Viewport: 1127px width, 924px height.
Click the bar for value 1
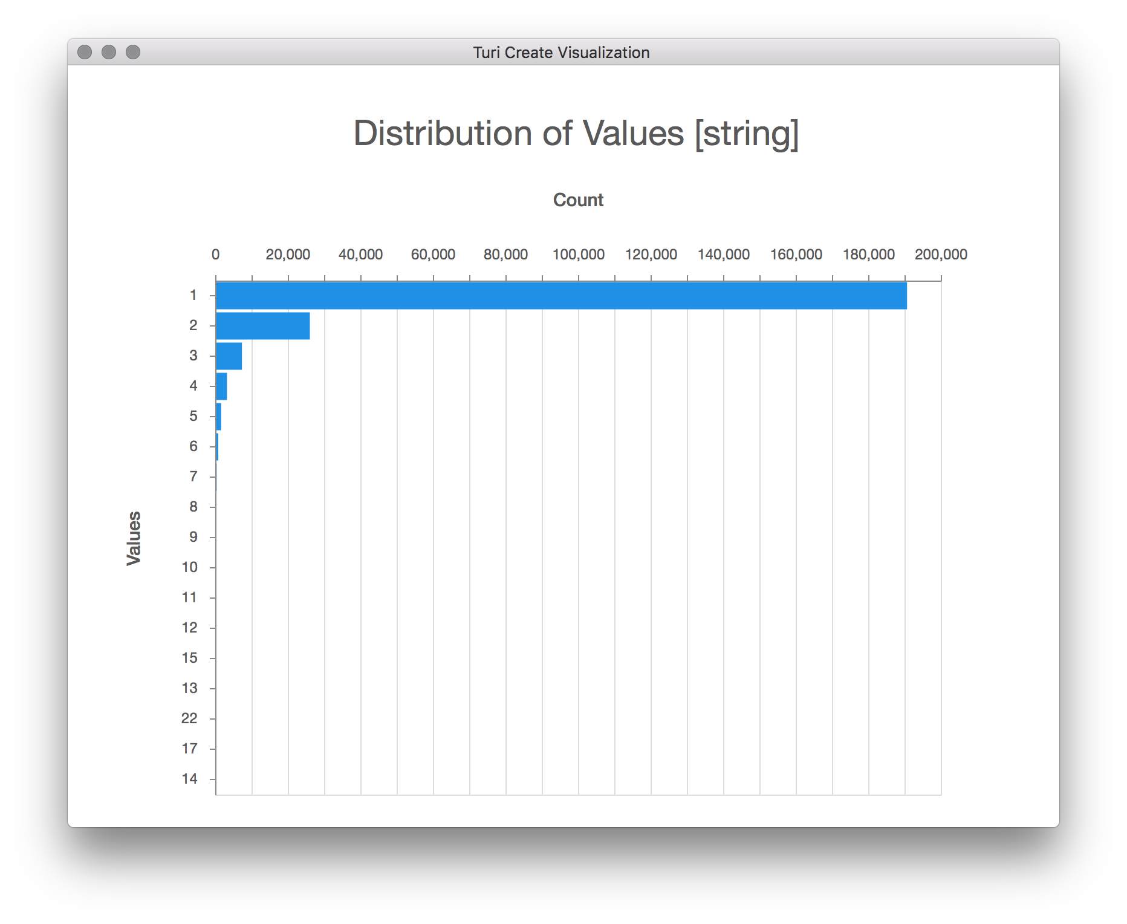[x=561, y=296]
